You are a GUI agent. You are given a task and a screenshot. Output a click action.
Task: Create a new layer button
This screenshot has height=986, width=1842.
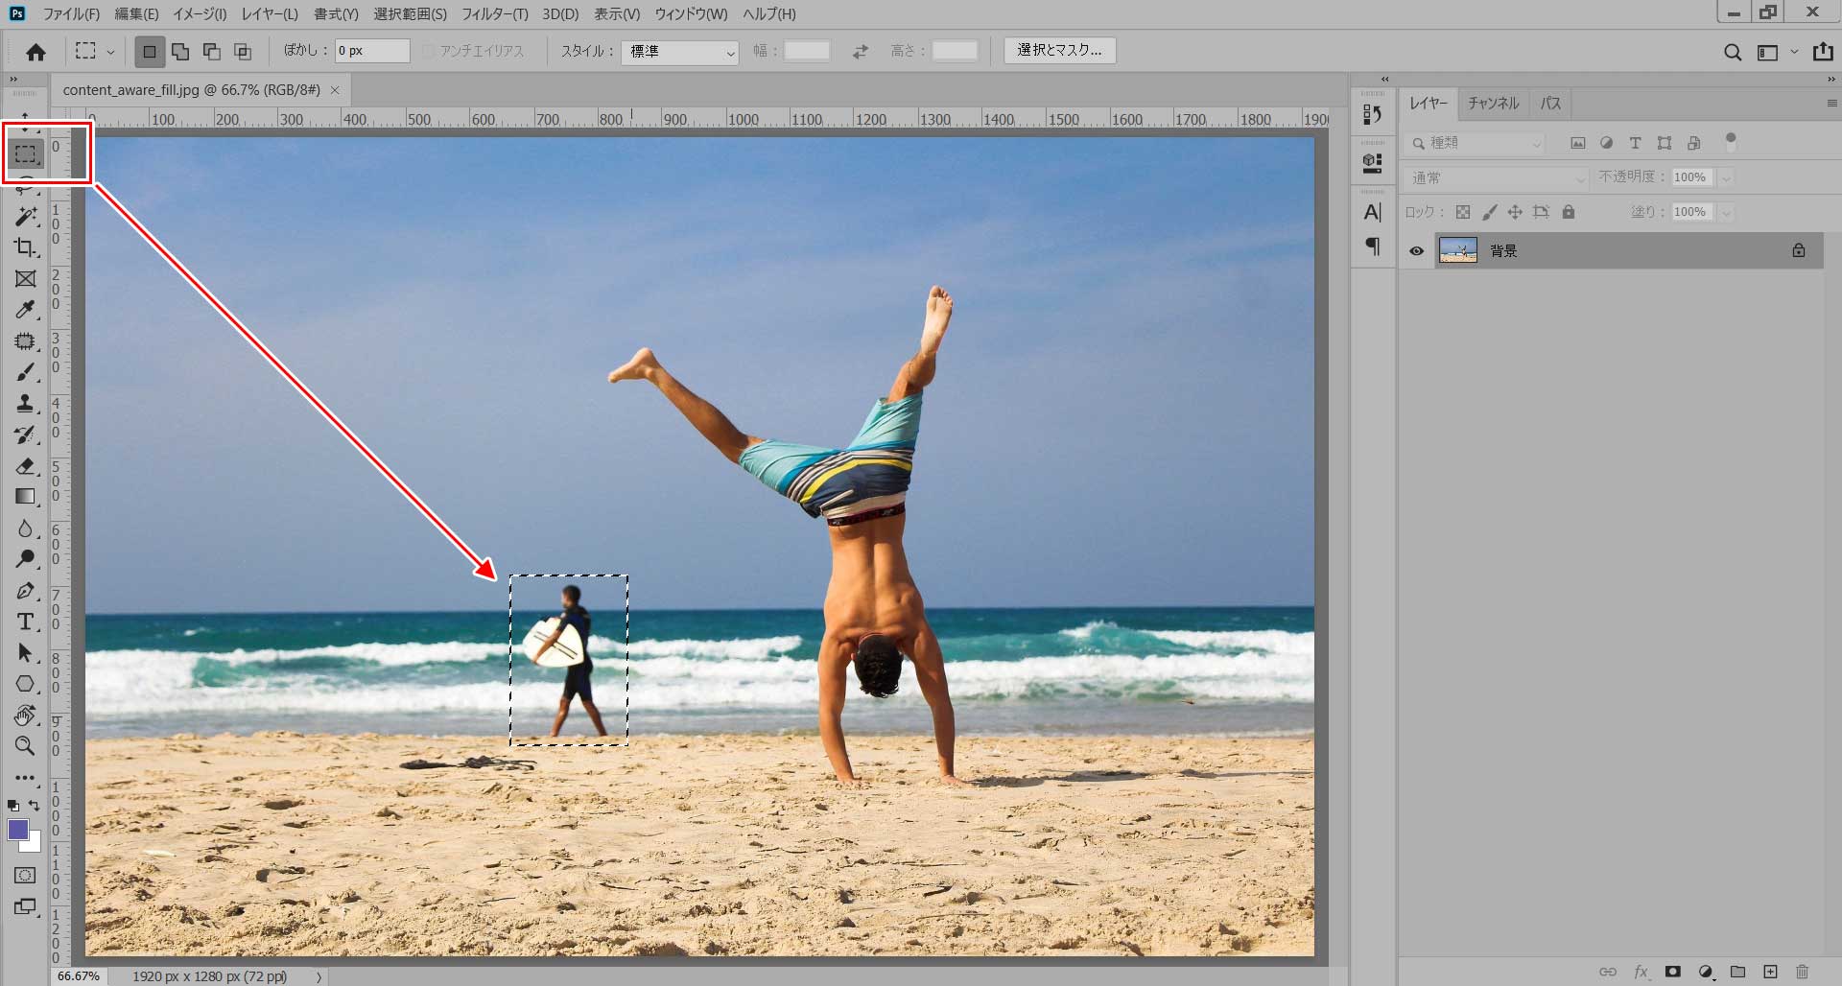pyautogui.click(x=1770, y=972)
